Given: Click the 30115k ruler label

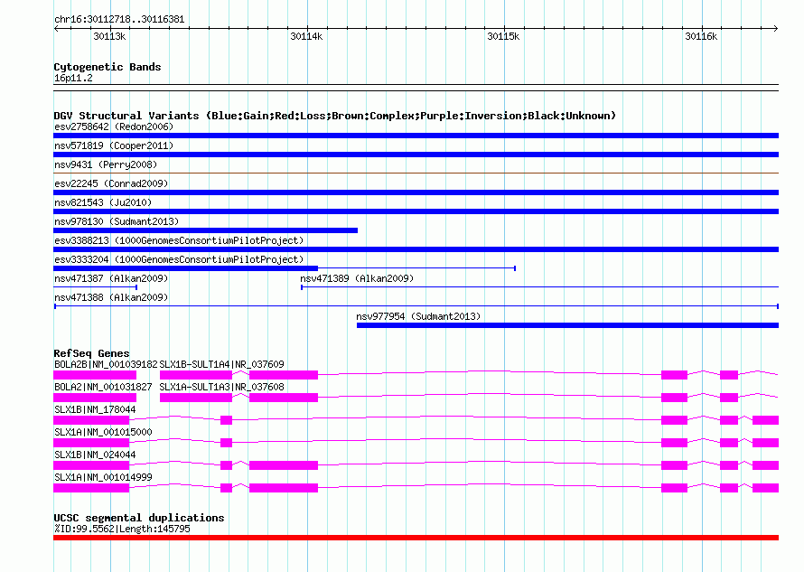Looking at the screenshot, I should click(503, 36).
